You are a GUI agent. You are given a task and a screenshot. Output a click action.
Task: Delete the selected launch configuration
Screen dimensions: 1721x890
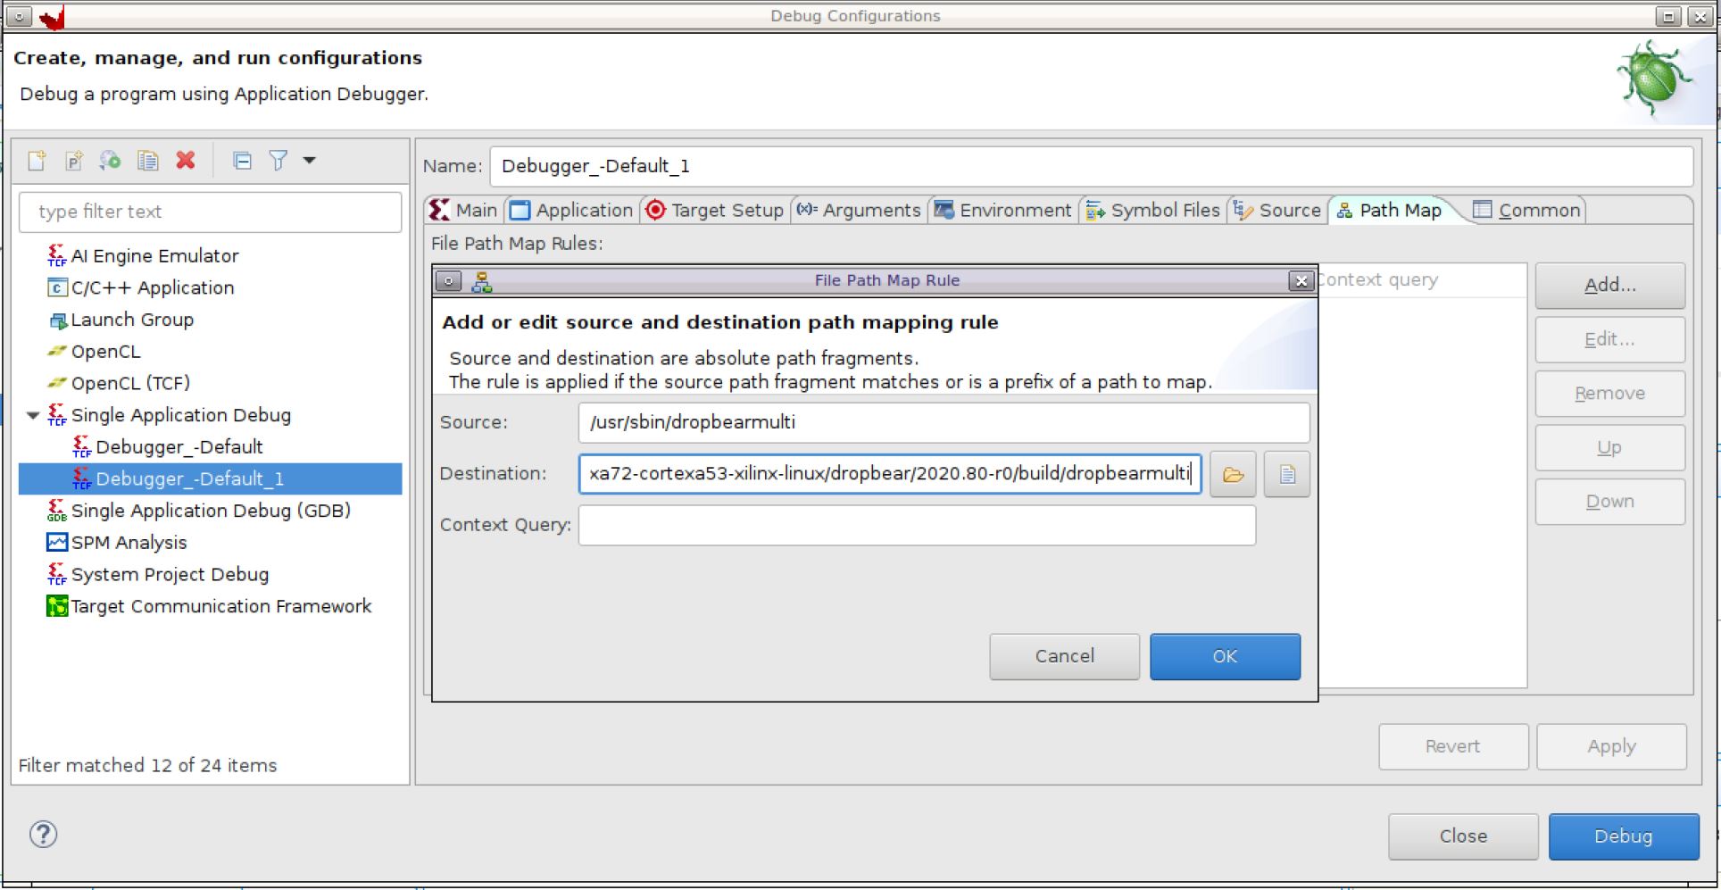pyautogui.click(x=186, y=161)
